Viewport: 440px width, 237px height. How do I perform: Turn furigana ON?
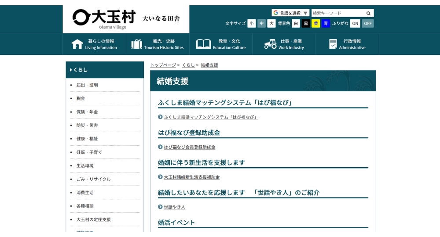point(355,24)
